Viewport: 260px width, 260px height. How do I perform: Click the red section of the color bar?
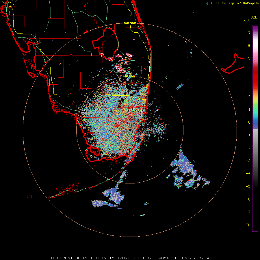(x=255, y=78)
